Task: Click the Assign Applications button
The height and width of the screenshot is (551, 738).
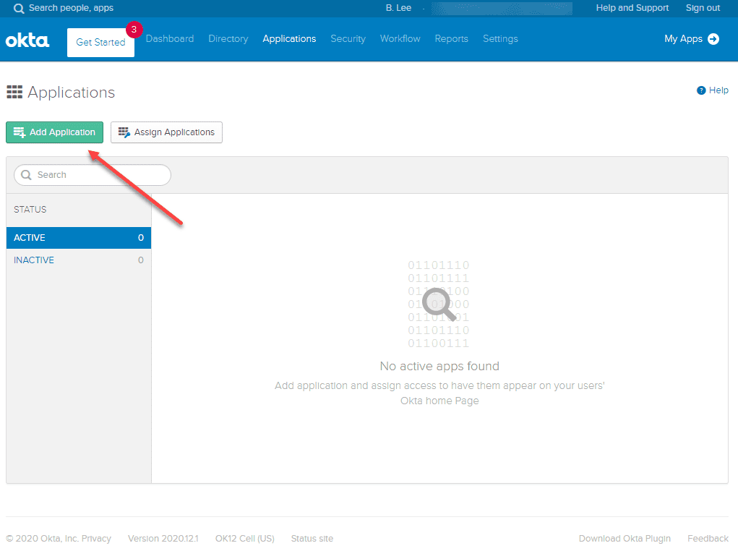Action: click(x=167, y=132)
